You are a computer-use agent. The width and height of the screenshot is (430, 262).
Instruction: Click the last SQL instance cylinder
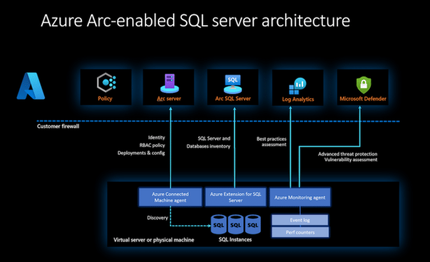coord(253,224)
